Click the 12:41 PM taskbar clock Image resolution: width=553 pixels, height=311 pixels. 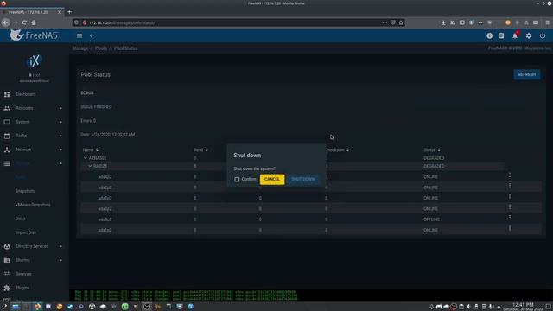point(523,305)
